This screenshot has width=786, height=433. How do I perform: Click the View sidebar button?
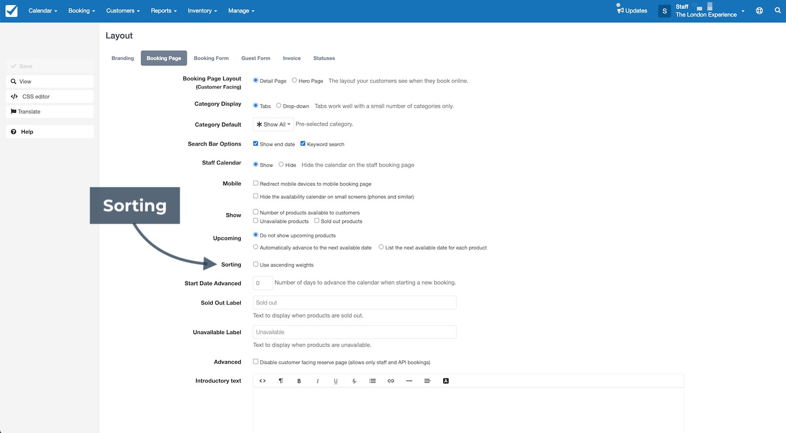click(x=49, y=81)
